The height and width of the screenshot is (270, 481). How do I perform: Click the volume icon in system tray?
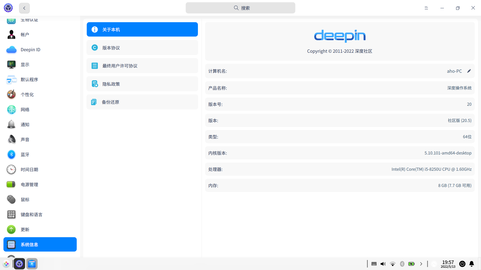tap(383, 264)
